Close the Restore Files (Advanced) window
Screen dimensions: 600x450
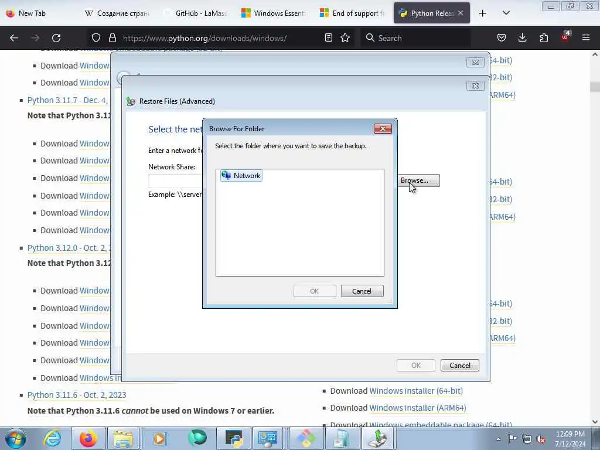(475, 86)
